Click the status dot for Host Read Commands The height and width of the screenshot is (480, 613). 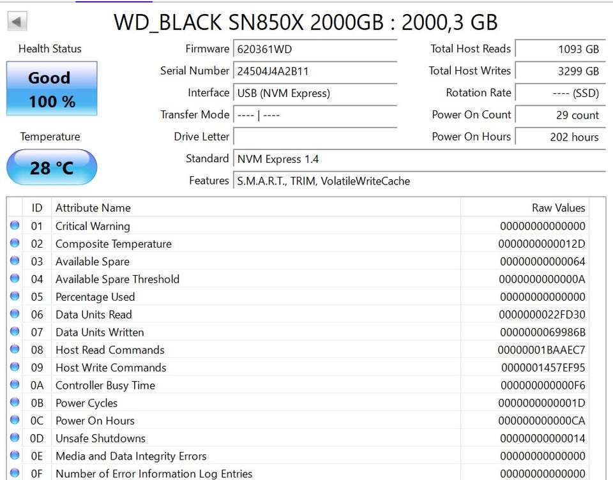(15, 349)
